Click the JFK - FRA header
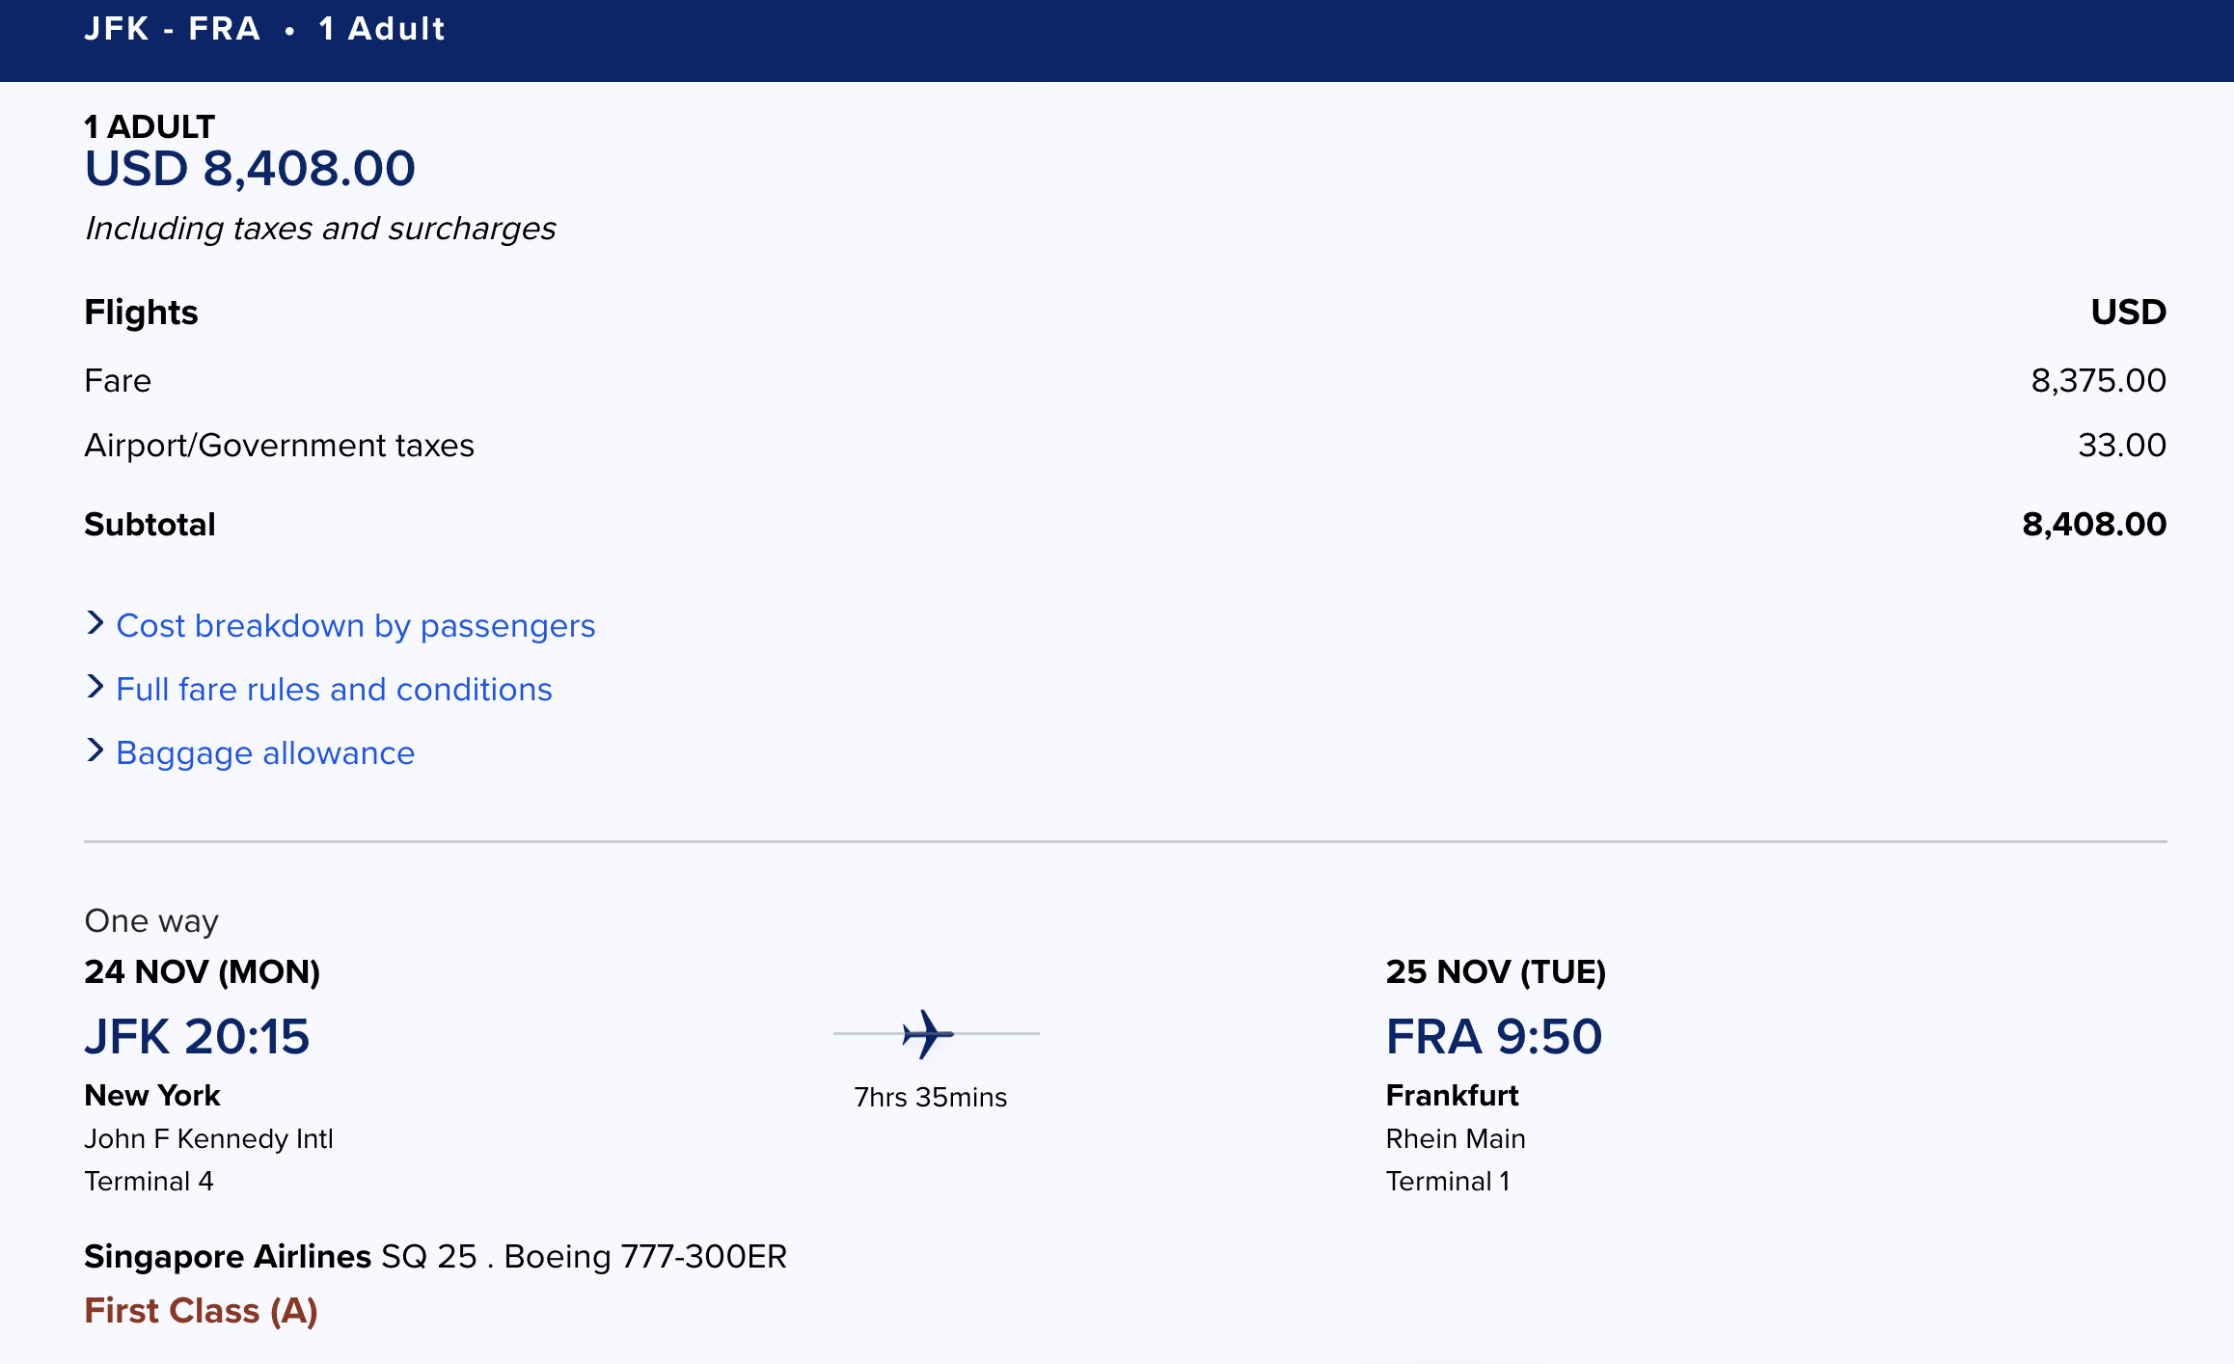This screenshot has width=2234, height=1364. click(x=172, y=29)
